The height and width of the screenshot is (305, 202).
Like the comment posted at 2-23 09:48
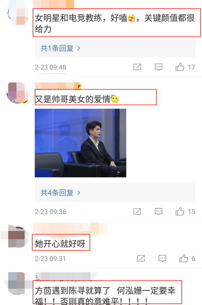click(x=180, y=67)
